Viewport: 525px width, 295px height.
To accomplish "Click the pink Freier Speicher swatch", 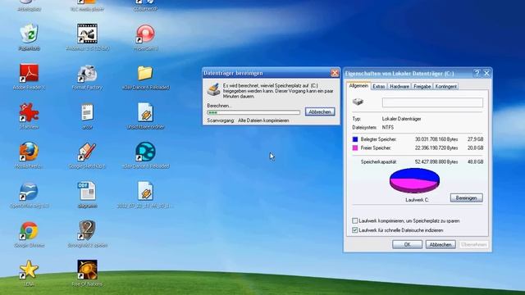I will [355, 147].
